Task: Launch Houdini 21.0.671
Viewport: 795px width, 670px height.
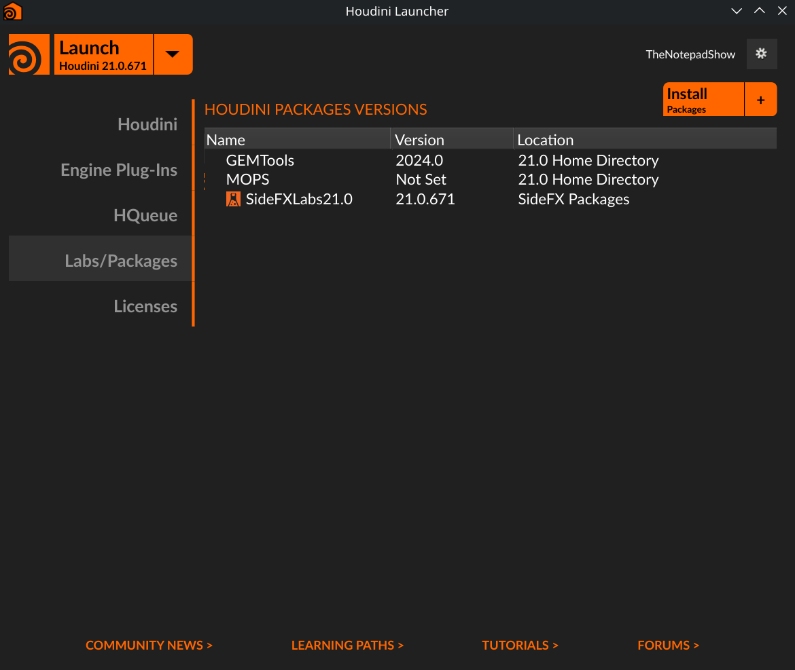Action: (x=103, y=54)
